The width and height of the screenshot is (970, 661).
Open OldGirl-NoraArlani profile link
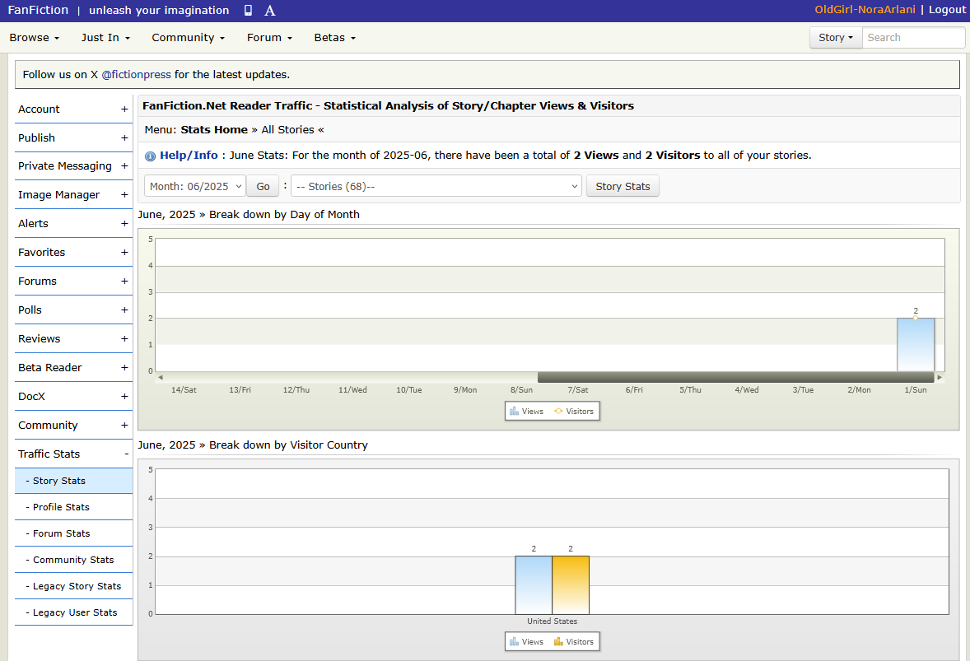[865, 9]
